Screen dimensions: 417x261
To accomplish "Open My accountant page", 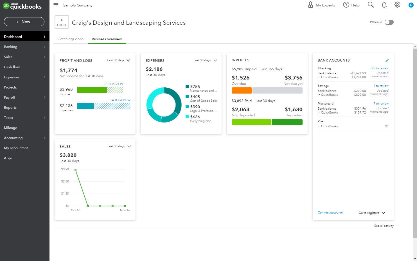I will pyautogui.click(x=25, y=148).
